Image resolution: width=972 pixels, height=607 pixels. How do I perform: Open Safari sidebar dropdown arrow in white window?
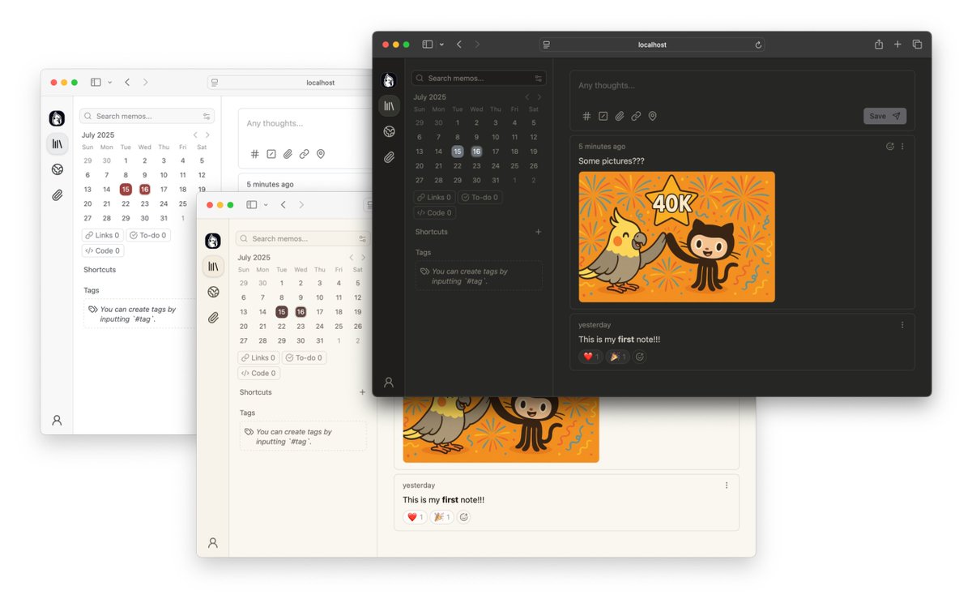point(110,83)
